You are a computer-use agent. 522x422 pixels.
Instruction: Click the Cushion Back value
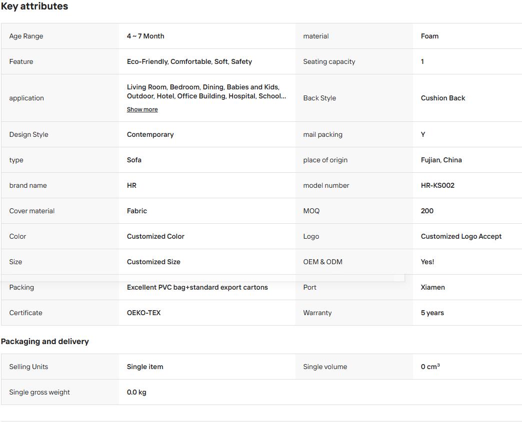pos(443,98)
